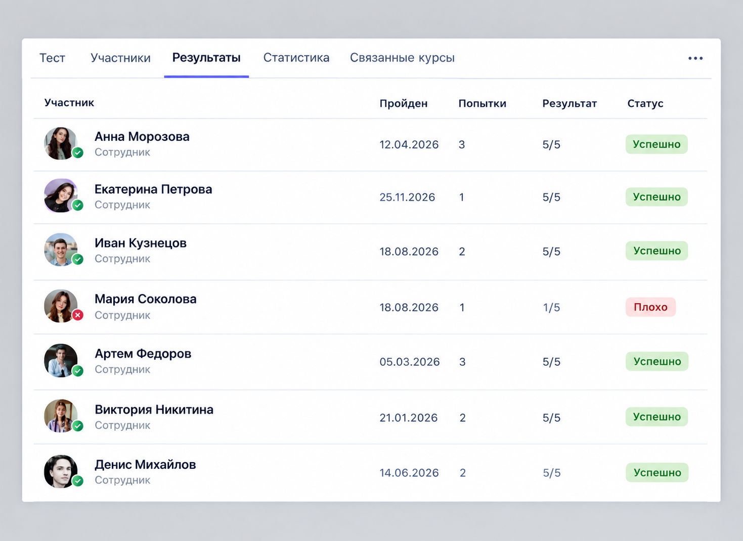Click Успешно badge in Денис Михайлов's row

tap(657, 473)
